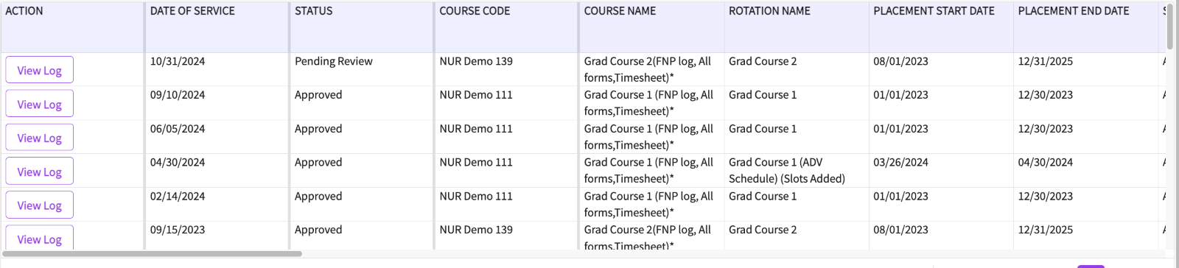Open View Log for 09/15/2023 entry

(x=40, y=239)
